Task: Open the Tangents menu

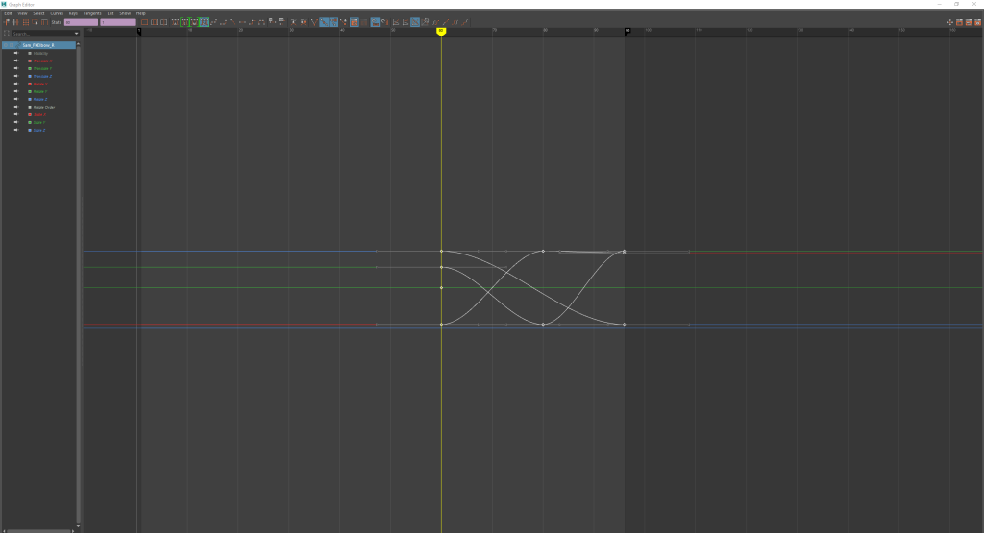Action: (x=92, y=13)
